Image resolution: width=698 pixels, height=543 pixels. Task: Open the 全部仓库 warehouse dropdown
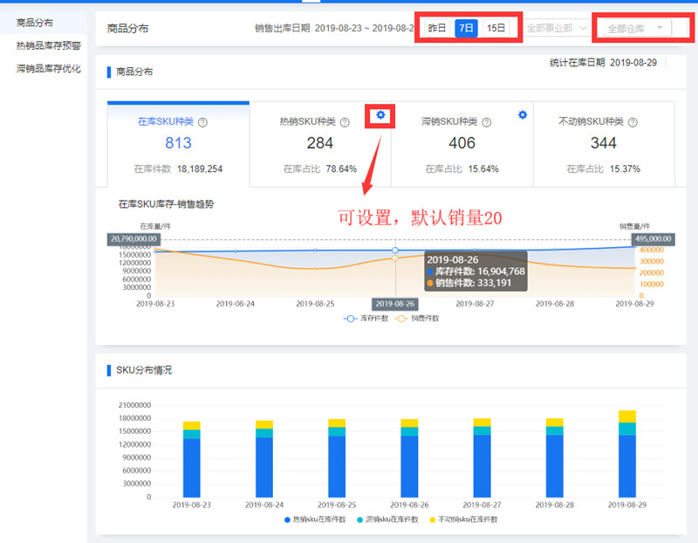635,28
